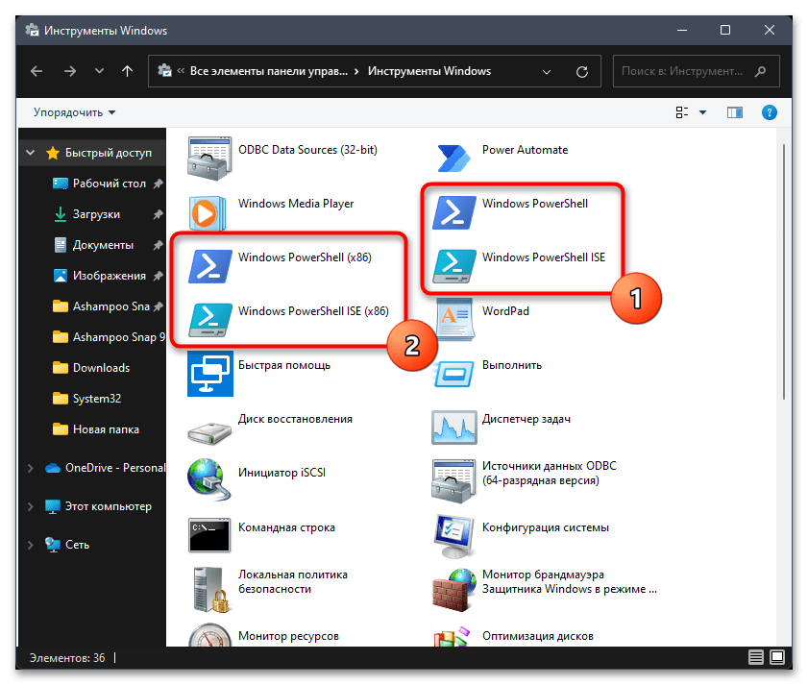Expand the OneDrive - Personal node
Screen dimensions: 808x685
pyautogui.click(x=31, y=468)
